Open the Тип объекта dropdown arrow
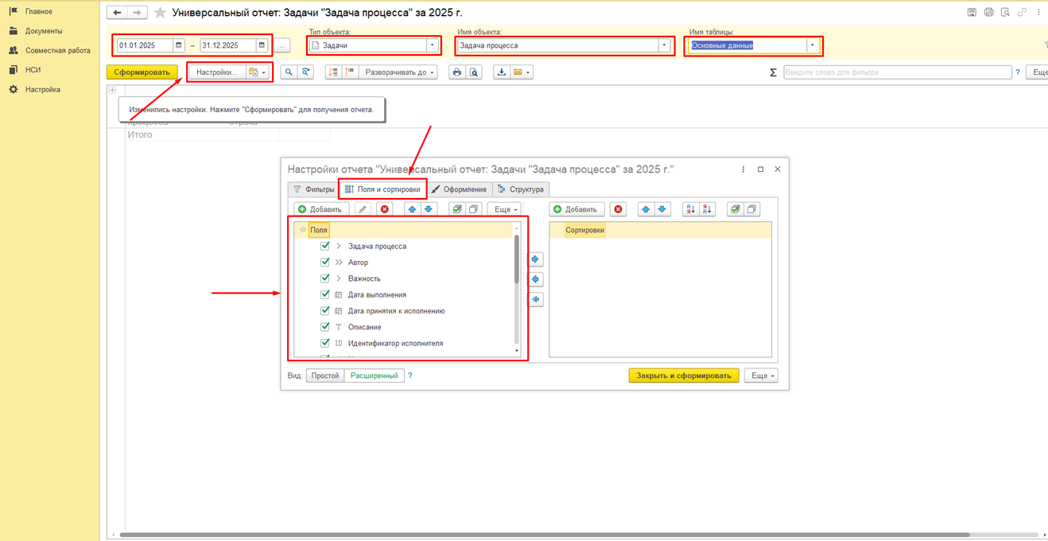Viewport: 1048px width, 541px height. pos(433,45)
